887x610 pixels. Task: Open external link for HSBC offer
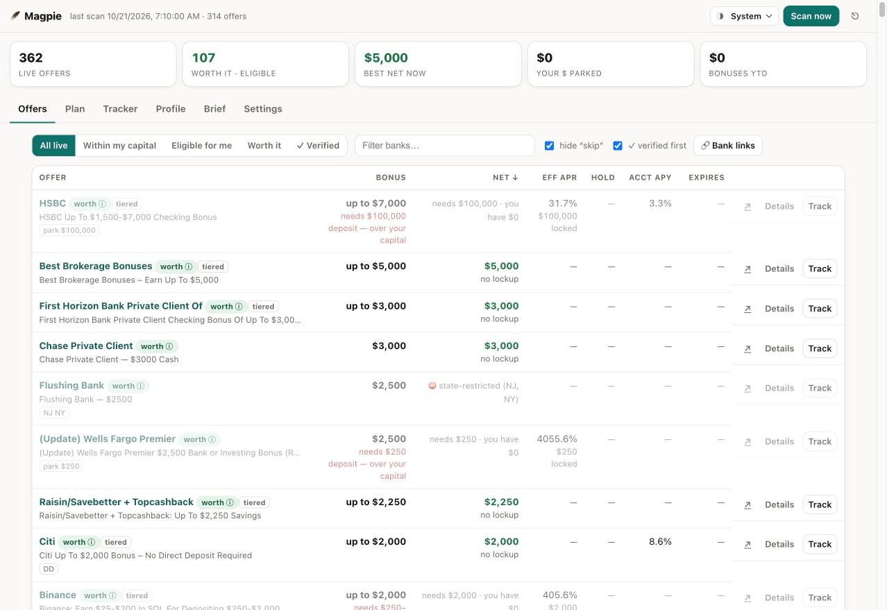[x=747, y=207]
